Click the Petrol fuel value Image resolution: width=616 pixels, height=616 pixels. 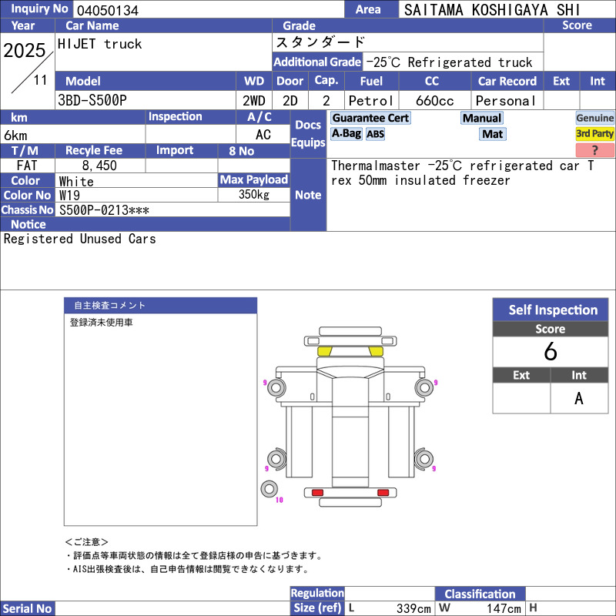(370, 101)
